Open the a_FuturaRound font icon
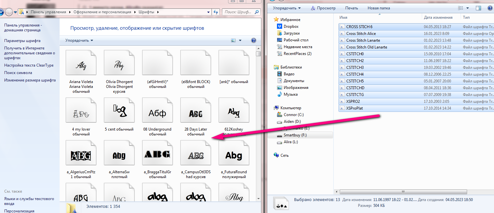494x213 pixels. 234,156
